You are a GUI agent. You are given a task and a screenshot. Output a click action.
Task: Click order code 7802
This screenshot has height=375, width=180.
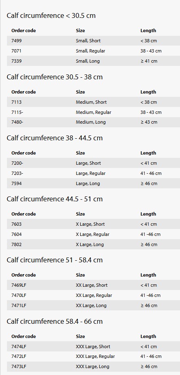click(16, 244)
